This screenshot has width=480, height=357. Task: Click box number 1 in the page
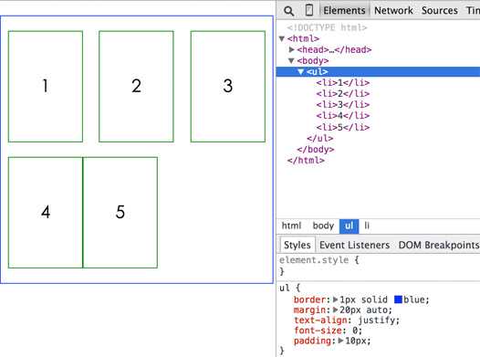coord(46,87)
